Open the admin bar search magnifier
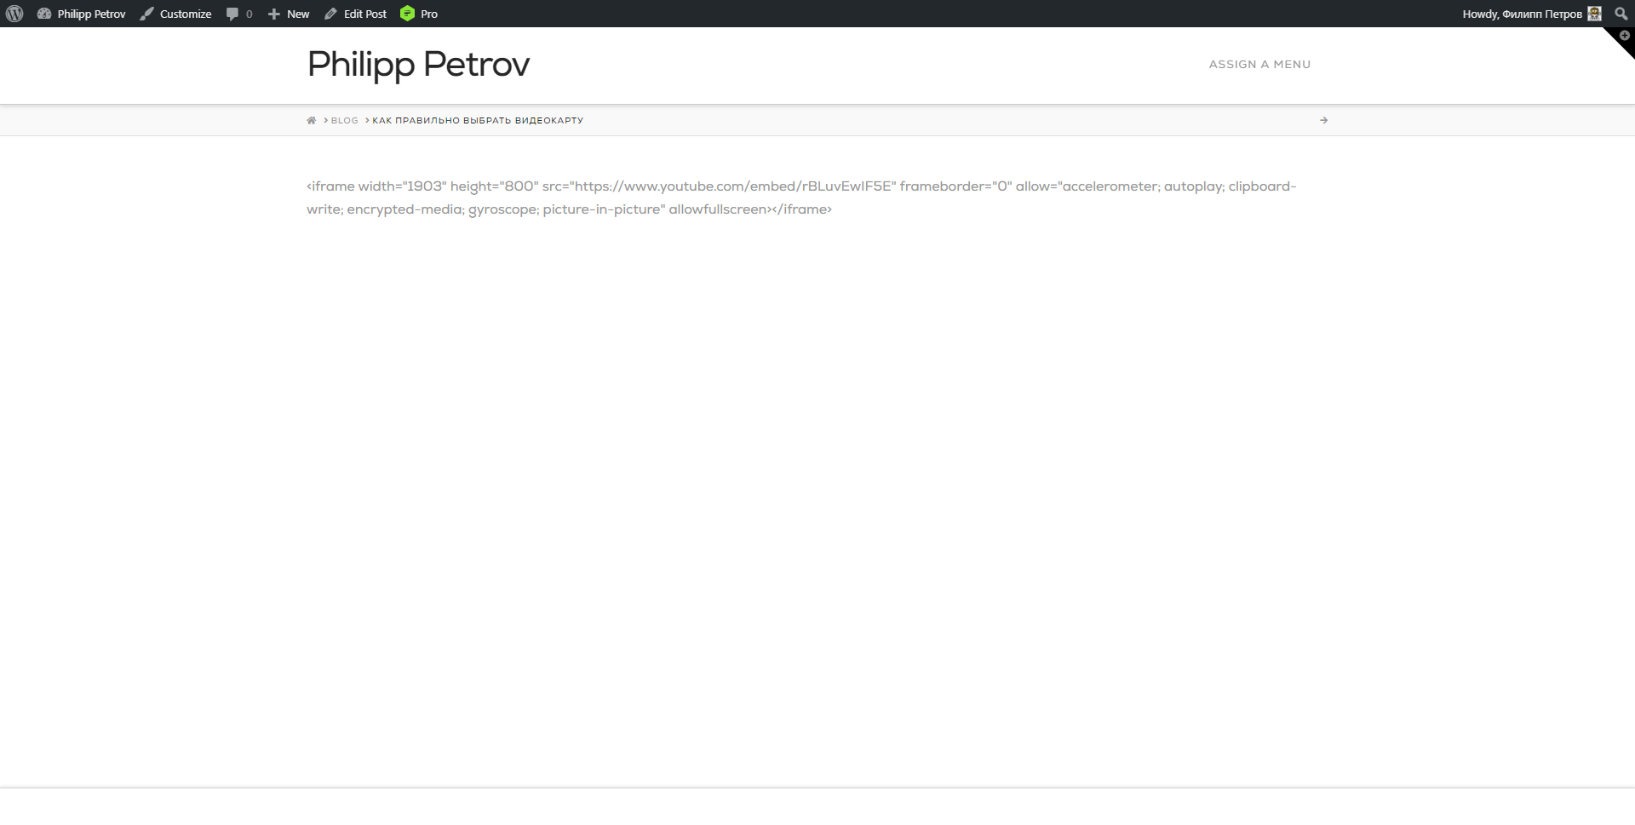Image resolution: width=1635 pixels, height=825 pixels. point(1621,14)
